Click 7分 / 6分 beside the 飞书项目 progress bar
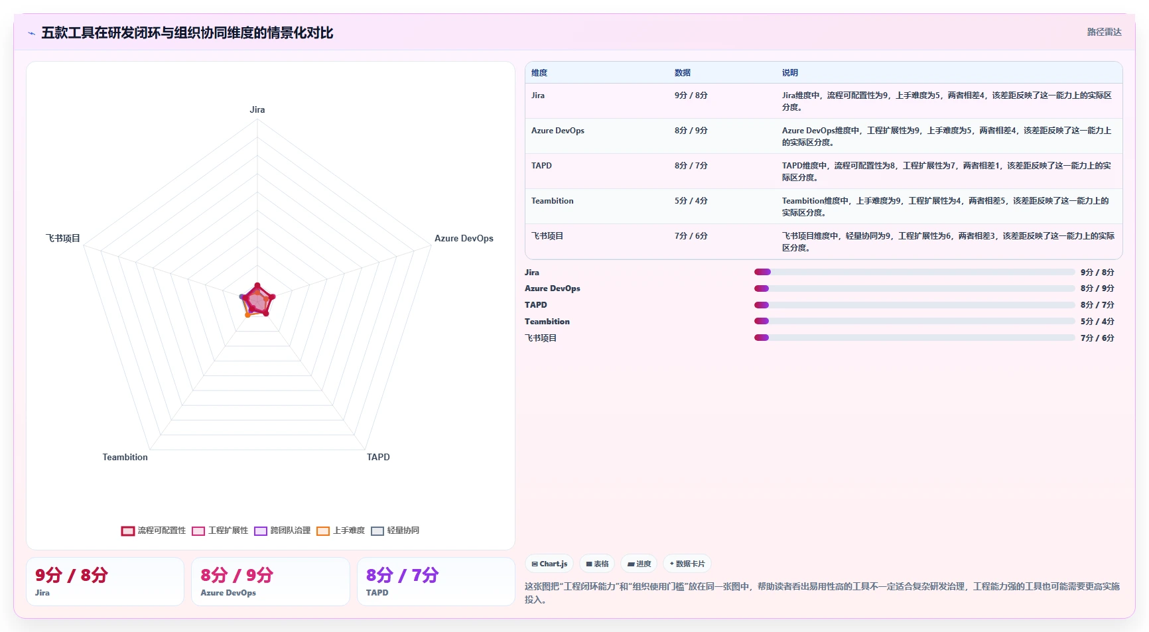Screen dimensions: 1149x632 coord(1097,338)
